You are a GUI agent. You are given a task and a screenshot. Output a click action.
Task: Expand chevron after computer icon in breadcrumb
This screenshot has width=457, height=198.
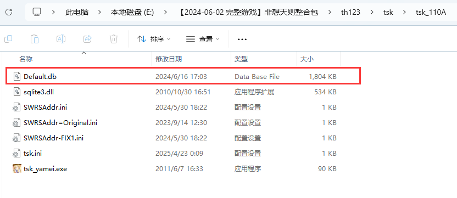53,12
